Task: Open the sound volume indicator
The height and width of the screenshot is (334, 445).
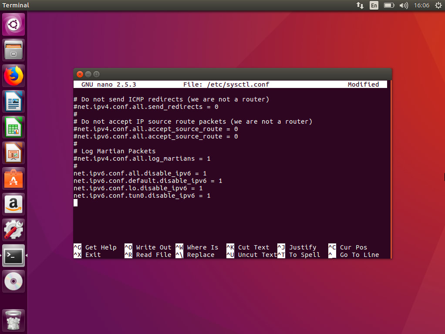Action: click(x=404, y=5)
